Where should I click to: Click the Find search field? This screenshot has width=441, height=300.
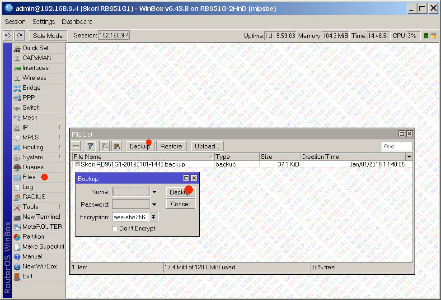(396, 146)
